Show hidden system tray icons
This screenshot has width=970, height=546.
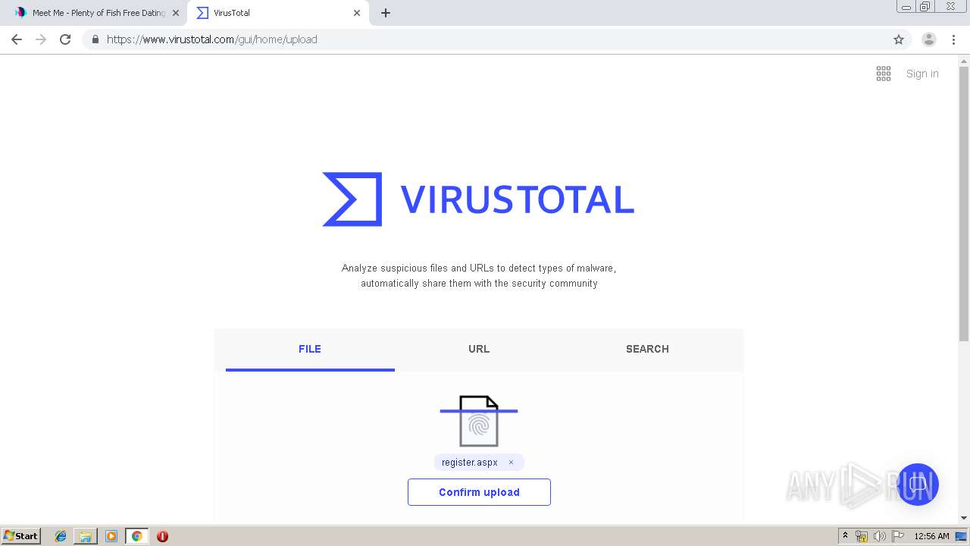click(845, 536)
